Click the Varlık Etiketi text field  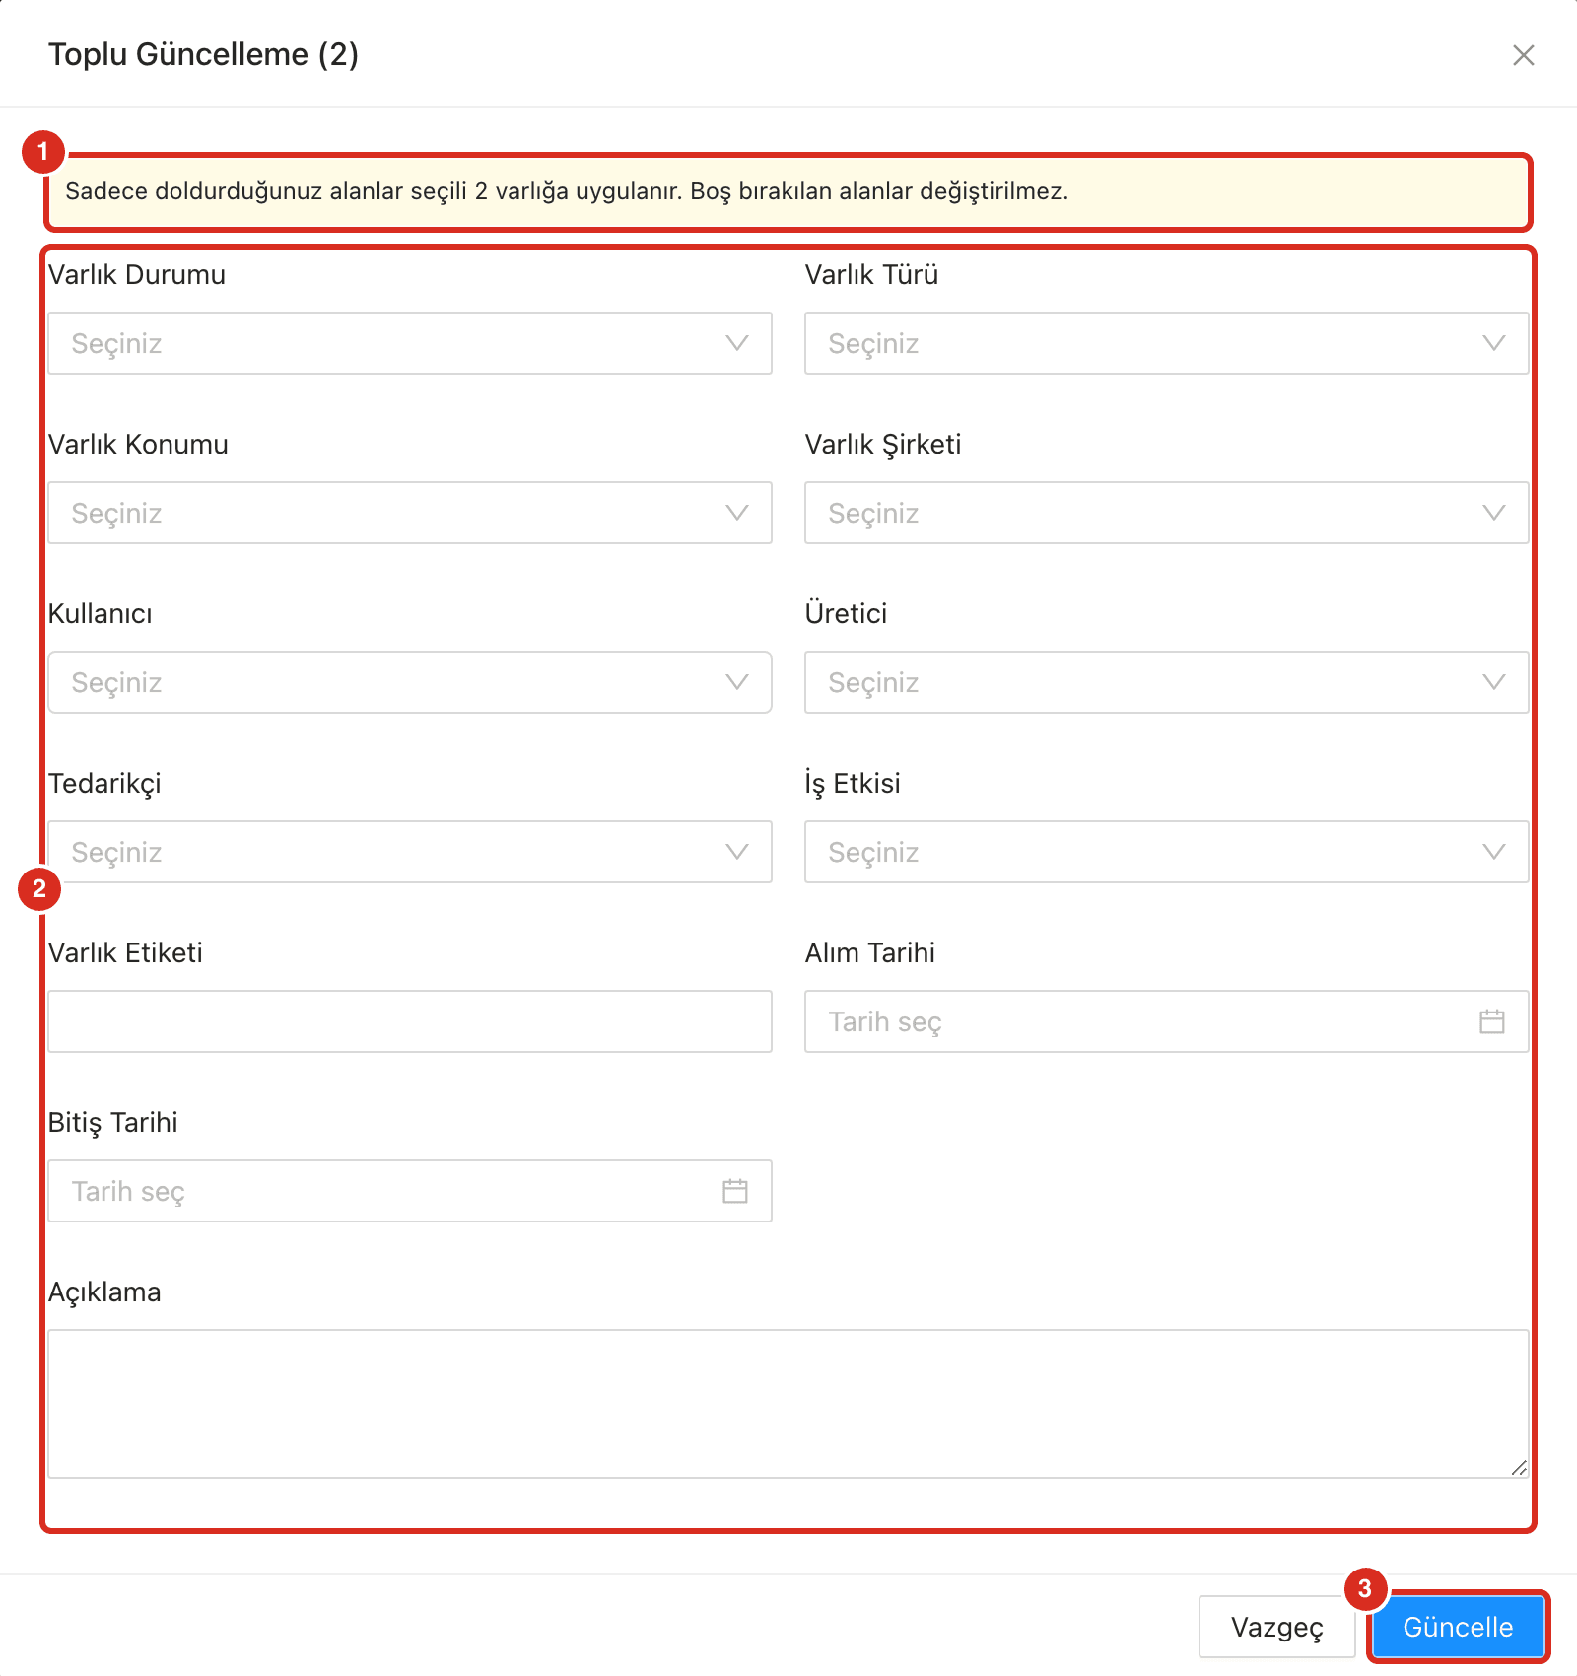click(410, 1021)
